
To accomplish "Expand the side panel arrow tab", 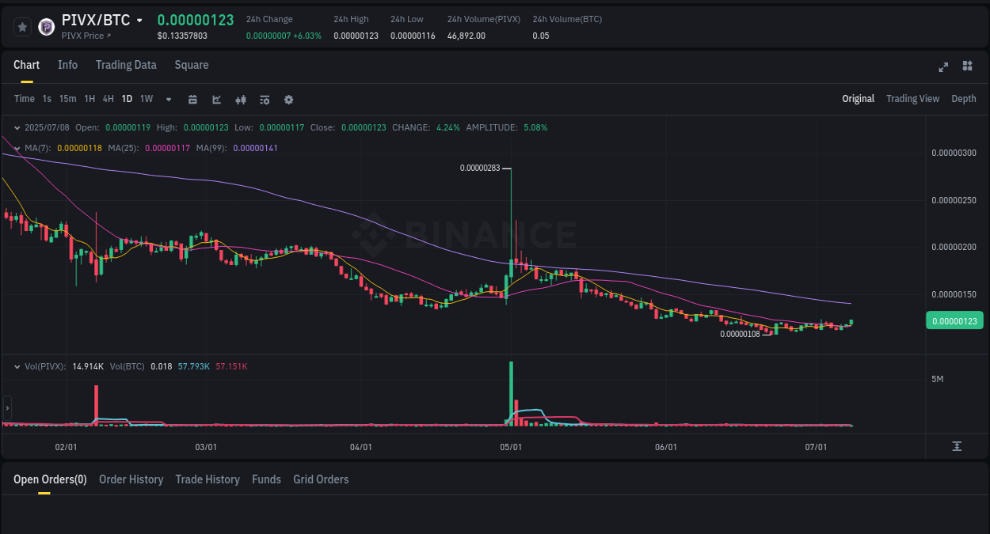I will point(6,407).
